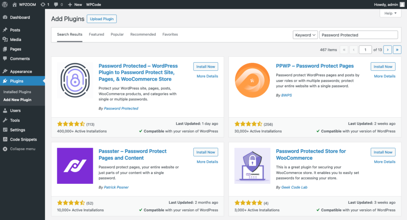Switch to the Favorites tab
Image resolution: width=407 pixels, height=220 pixels.
(170, 34)
